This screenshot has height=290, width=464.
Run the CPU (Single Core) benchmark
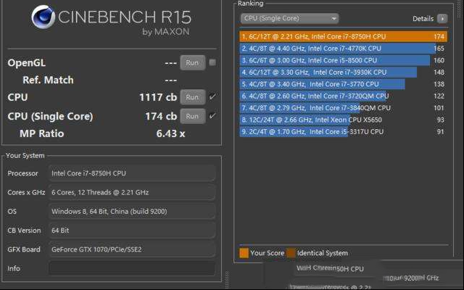point(192,116)
